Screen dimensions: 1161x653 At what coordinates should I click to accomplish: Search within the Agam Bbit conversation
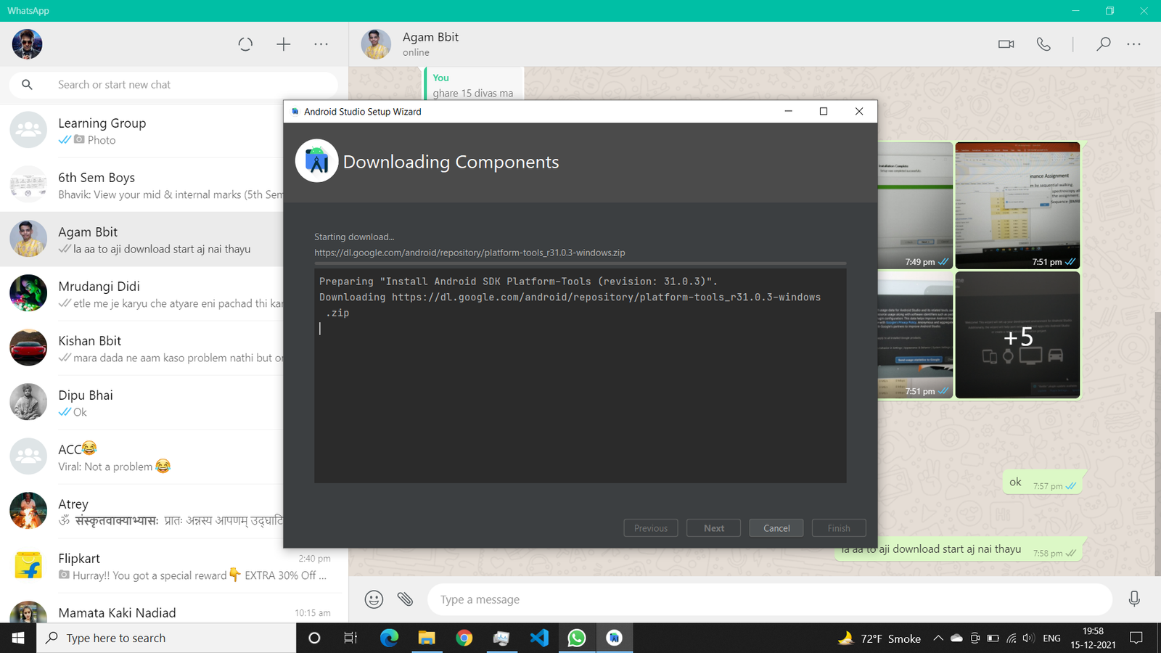[1103, 44]
